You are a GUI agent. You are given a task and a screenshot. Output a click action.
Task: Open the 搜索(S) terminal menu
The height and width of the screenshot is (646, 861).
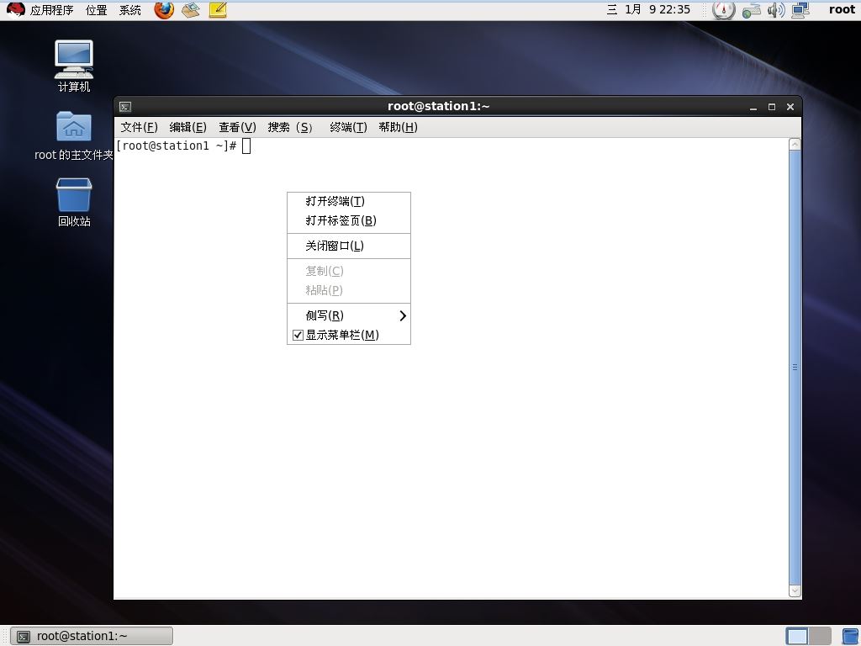(x=290, y=128)
